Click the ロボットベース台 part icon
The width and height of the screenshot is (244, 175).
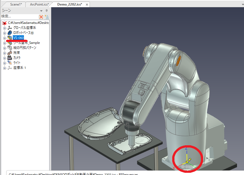(10, 33)
